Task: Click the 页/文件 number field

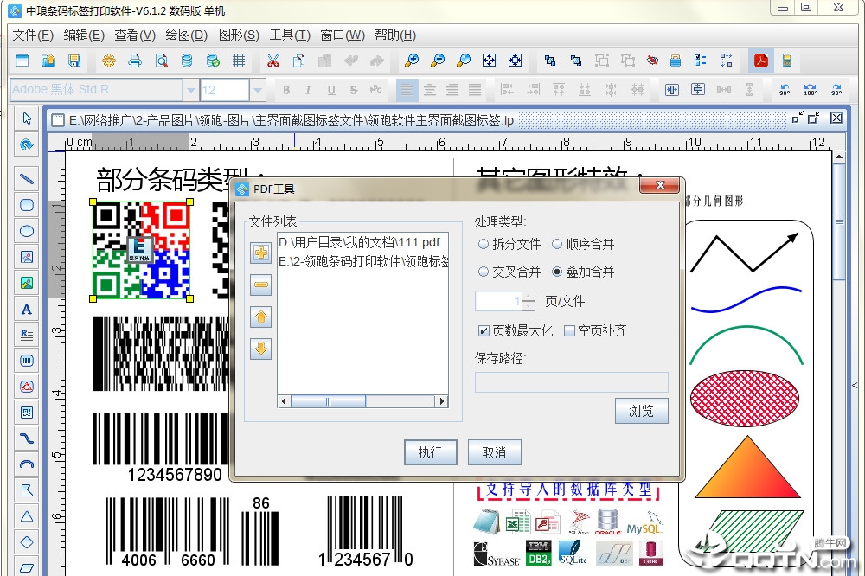Action: pyautogui.click(x=498, y=301)
